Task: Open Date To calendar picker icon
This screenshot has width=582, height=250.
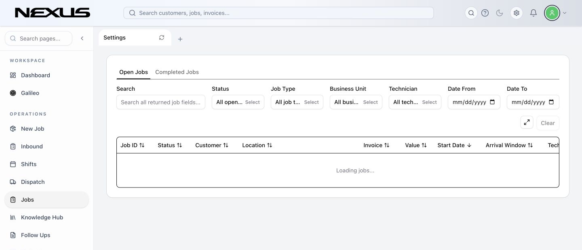Action: click(551, 102)
